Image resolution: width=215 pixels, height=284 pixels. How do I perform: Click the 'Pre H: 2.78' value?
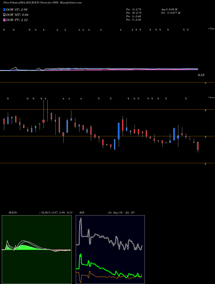point(134,13)
